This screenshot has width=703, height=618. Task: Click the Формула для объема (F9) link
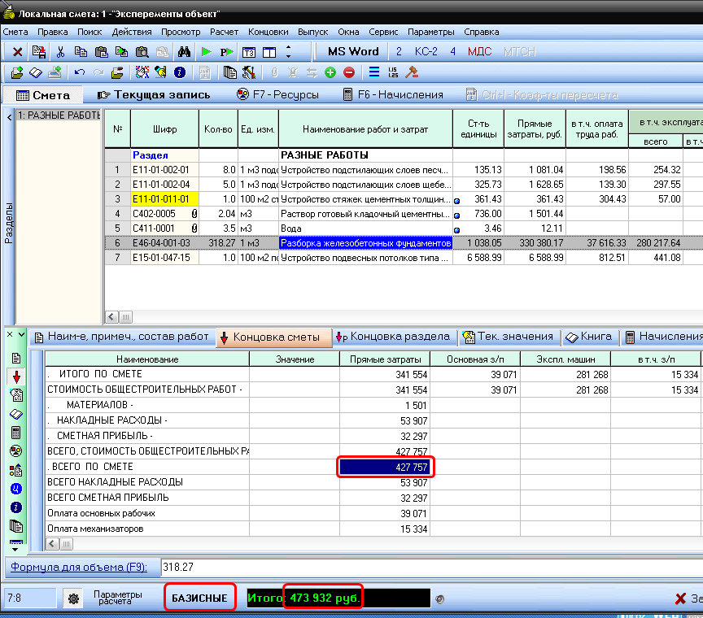(78, 567)
